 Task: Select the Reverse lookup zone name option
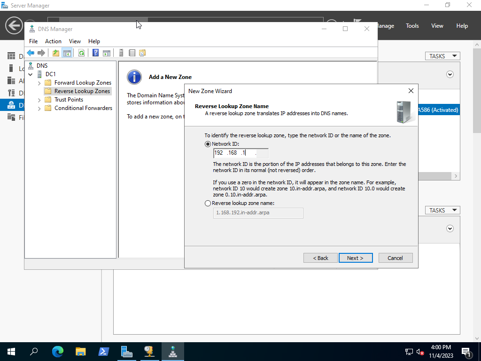point(208,203)
